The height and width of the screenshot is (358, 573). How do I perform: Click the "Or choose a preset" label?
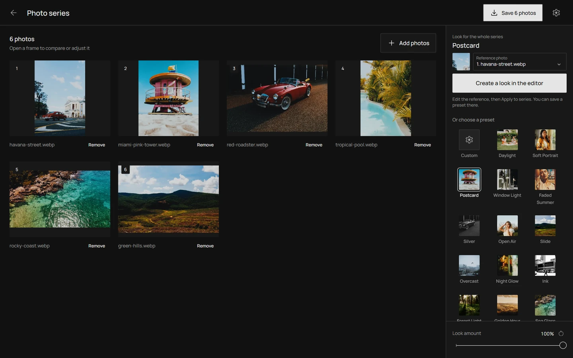473,120
